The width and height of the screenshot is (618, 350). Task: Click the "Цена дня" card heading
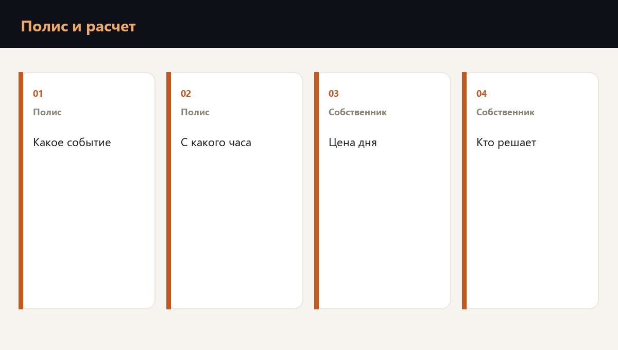coord(353,143)
